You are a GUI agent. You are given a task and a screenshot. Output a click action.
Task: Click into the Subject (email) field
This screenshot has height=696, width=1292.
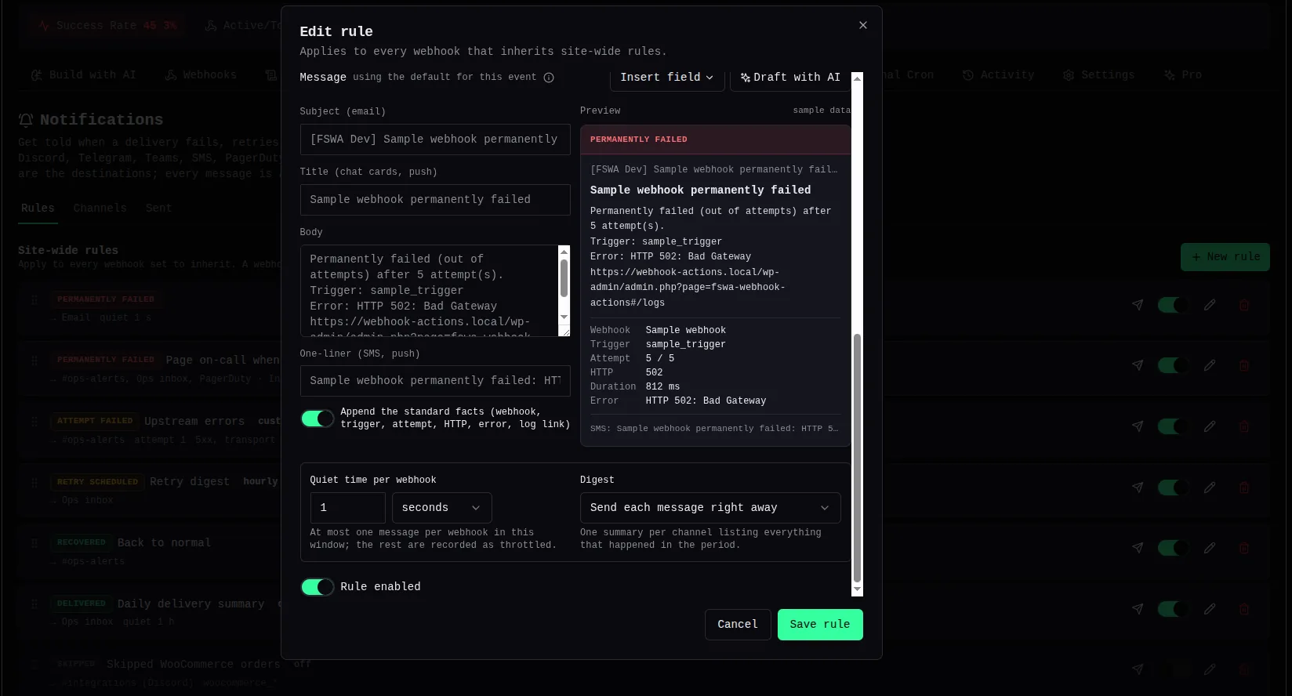[435, 140]
